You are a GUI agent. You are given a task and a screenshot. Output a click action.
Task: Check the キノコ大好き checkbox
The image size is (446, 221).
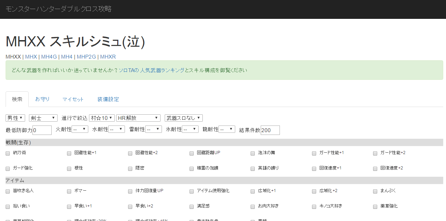pyautogui.click(x=314, y=207)
